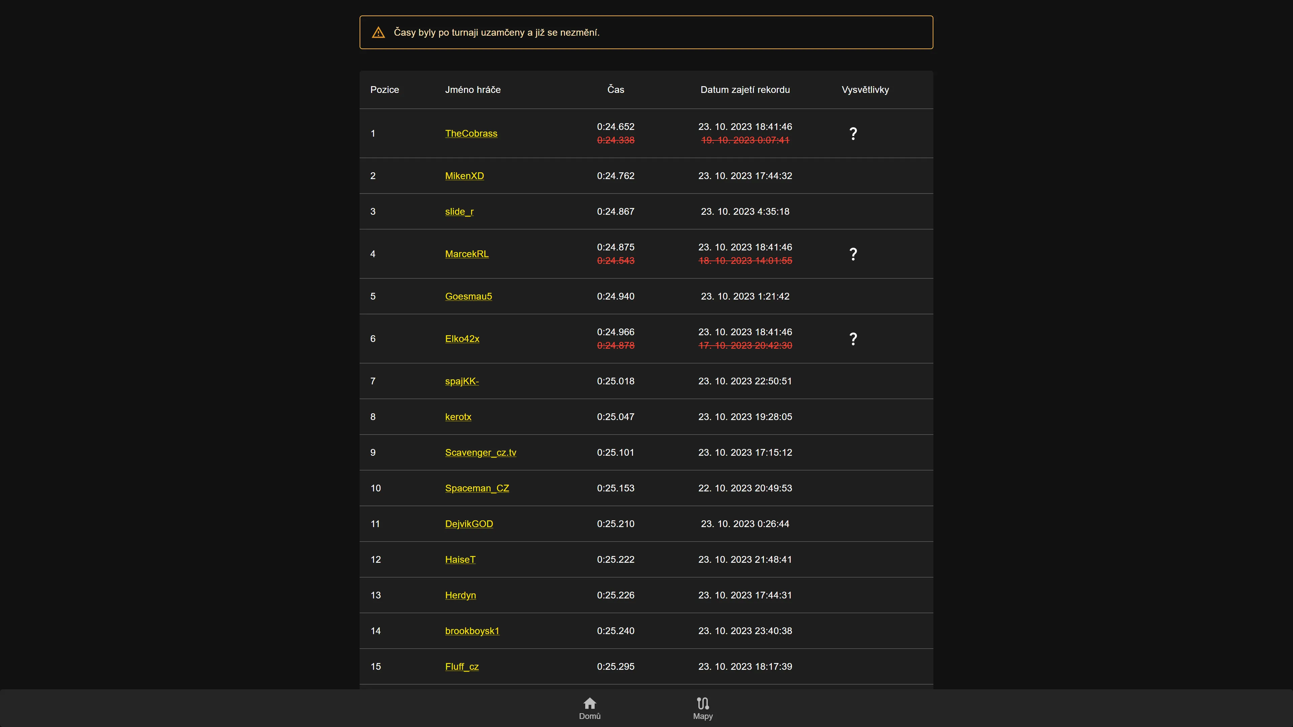Select the time 0:25.101
This screenshot has height=727, width=1293.
tap(616, 452)
